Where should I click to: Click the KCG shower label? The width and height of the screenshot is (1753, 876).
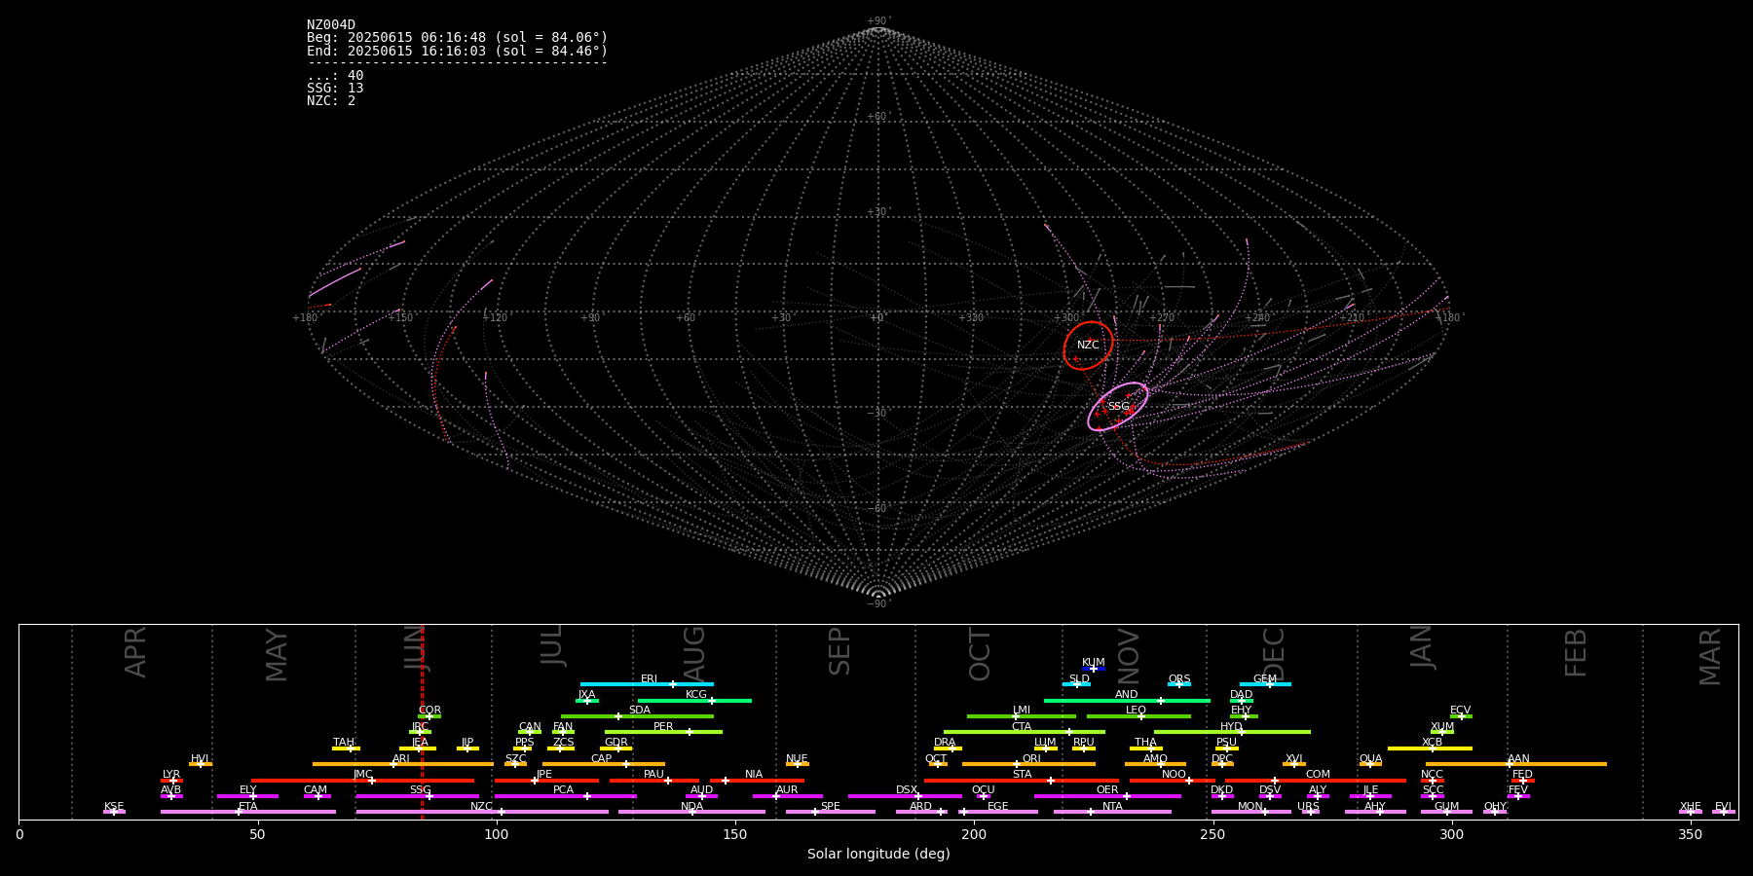click(x=696, y=695)
